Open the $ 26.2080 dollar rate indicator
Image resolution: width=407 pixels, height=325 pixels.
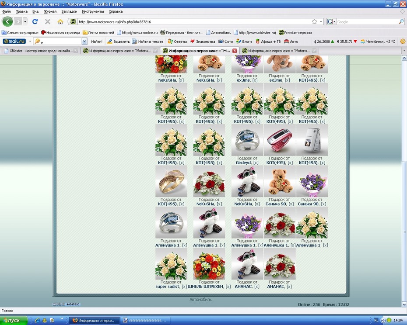pos(324,41)
